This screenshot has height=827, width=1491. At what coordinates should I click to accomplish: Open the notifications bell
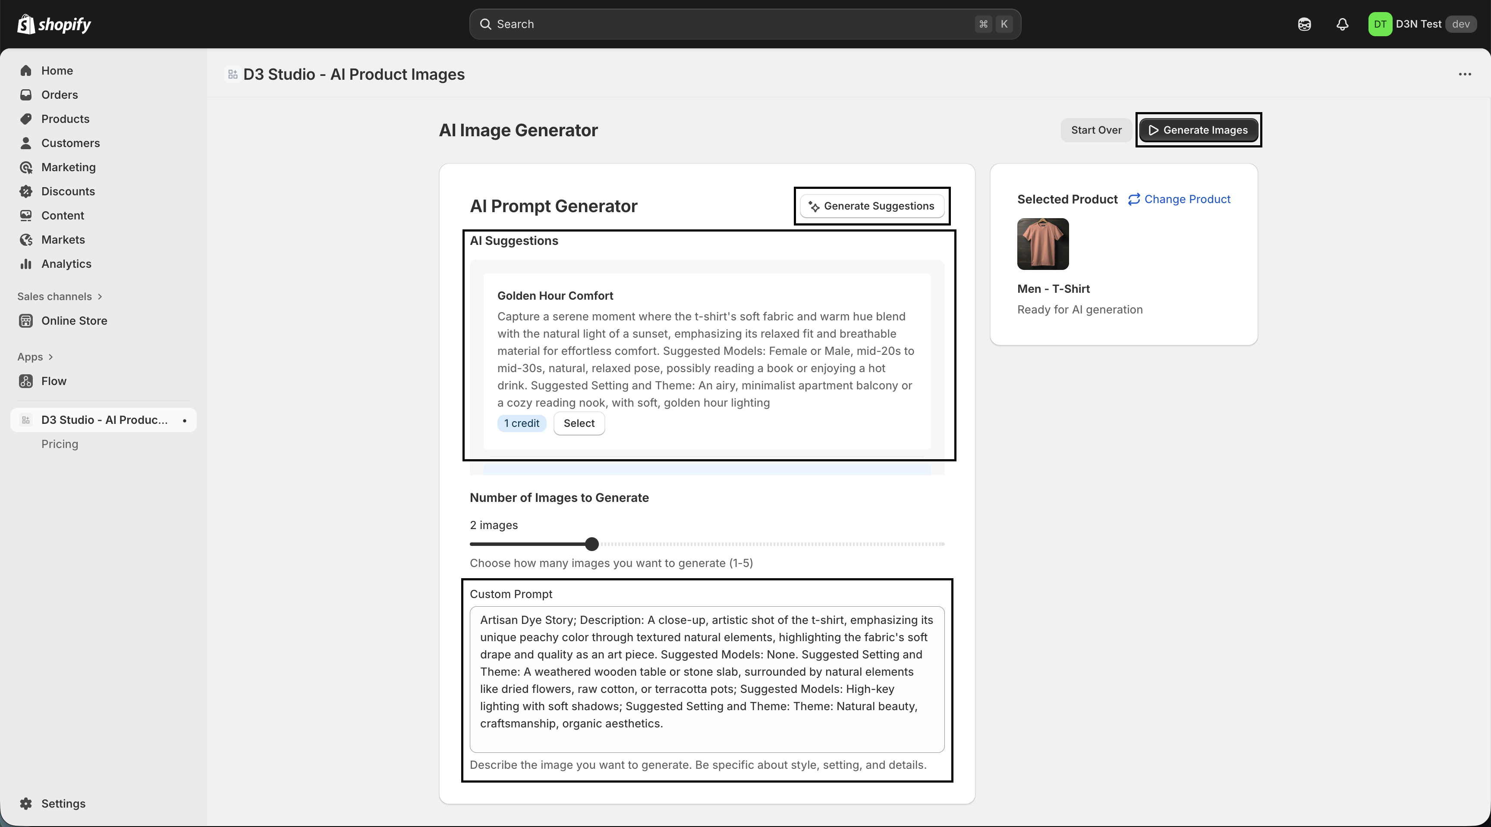[x=1342, y=24]
